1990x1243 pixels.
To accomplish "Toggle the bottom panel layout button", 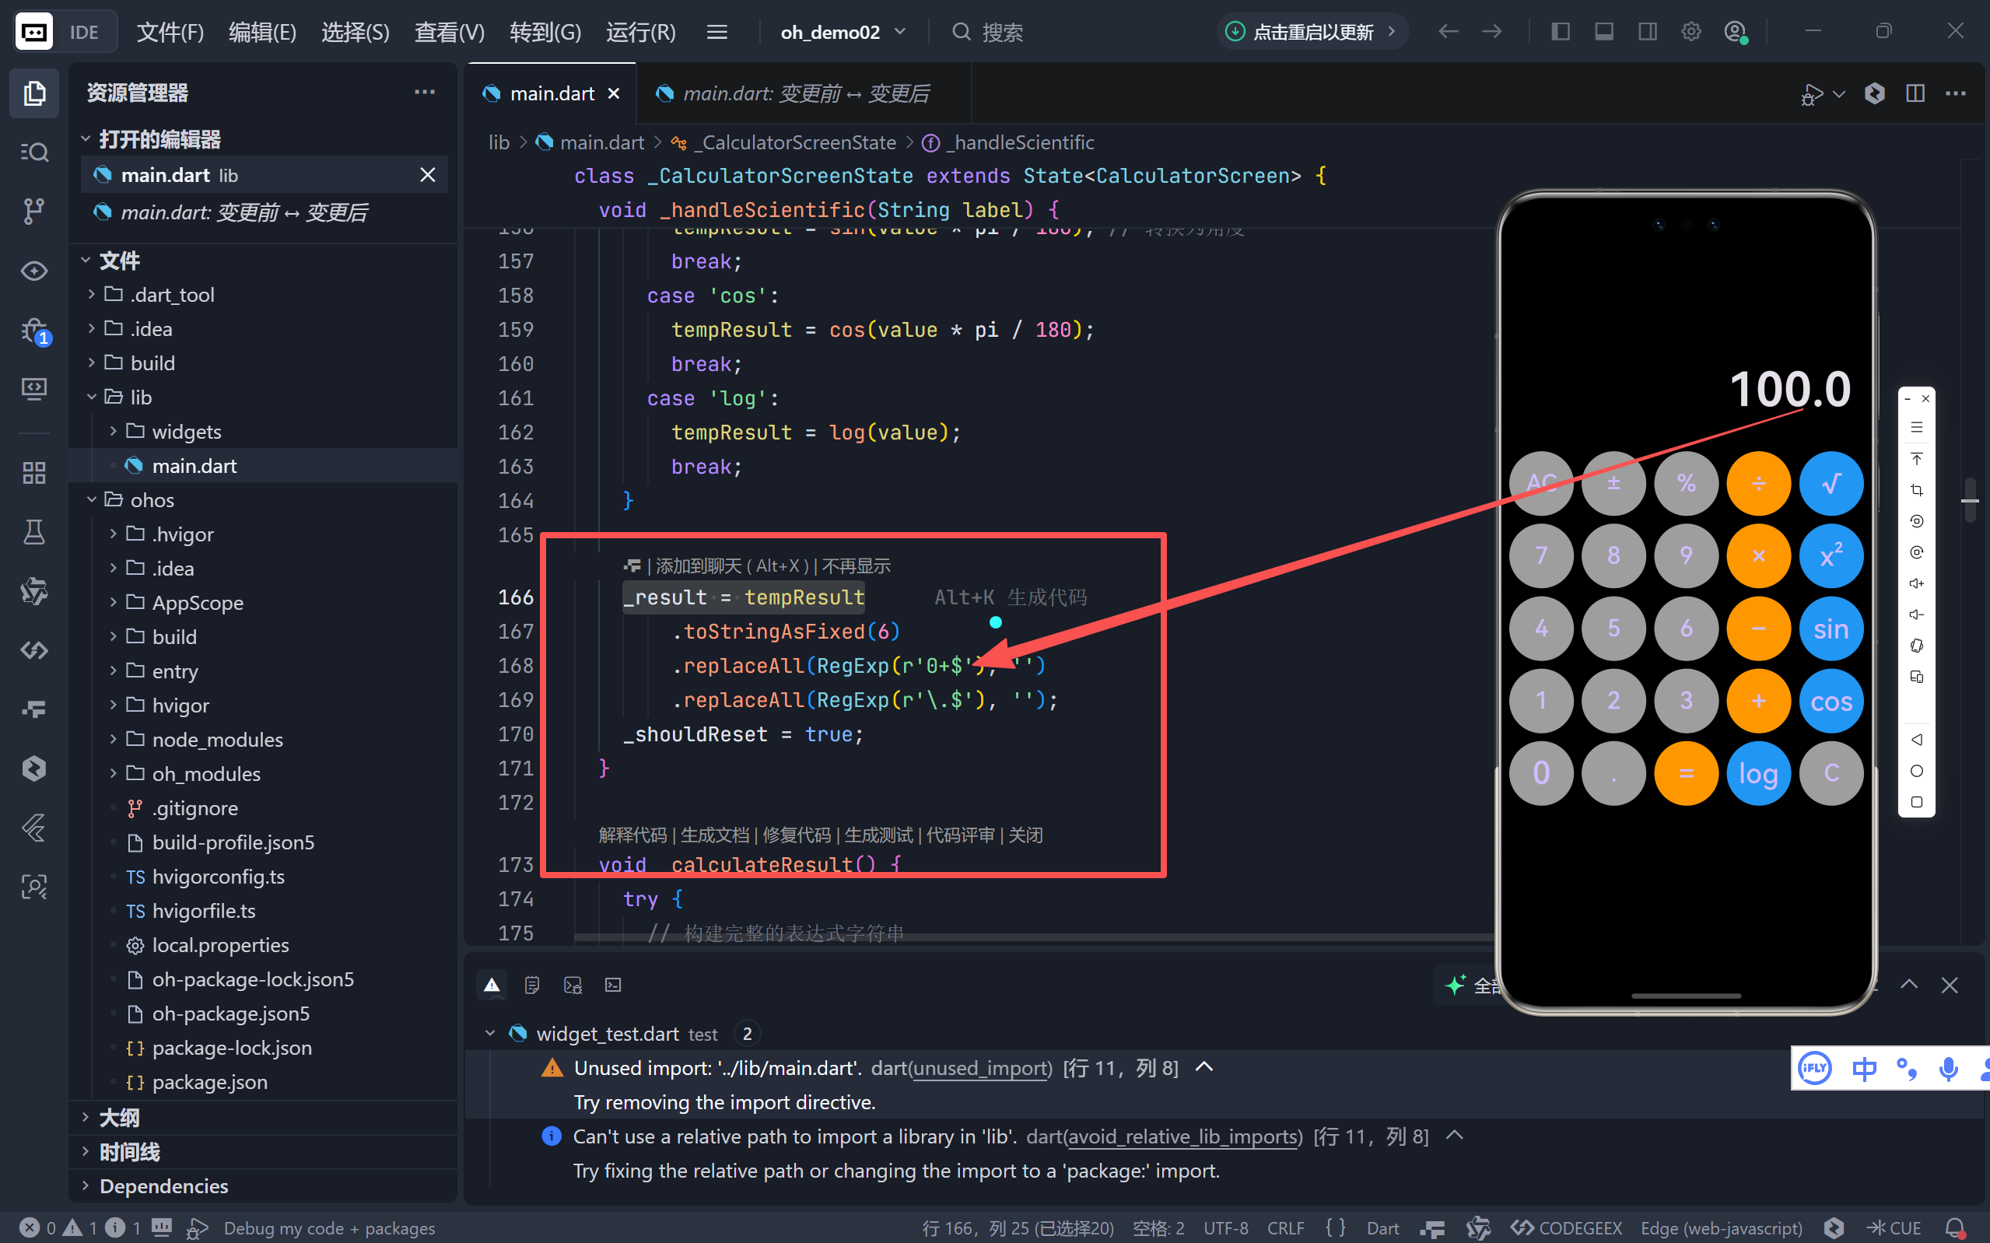I will [1603, 32].
